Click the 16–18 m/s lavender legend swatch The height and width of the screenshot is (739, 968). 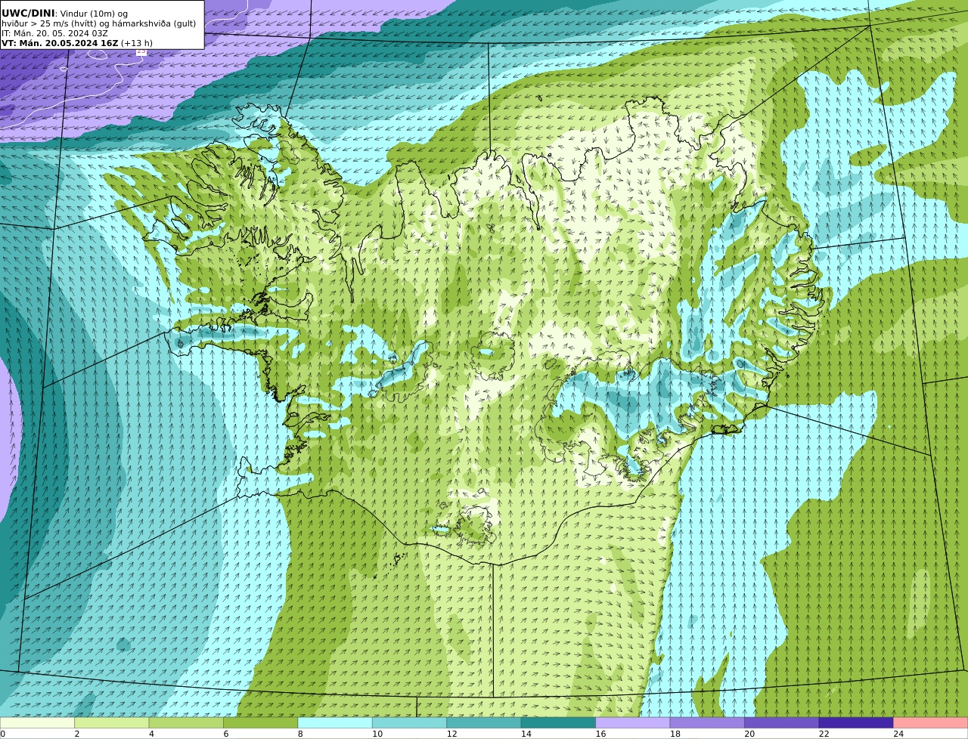click(633, 723)
